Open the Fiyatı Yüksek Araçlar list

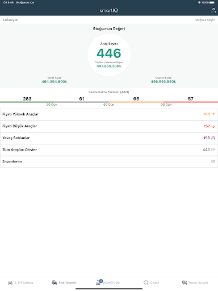pos(109,114)
